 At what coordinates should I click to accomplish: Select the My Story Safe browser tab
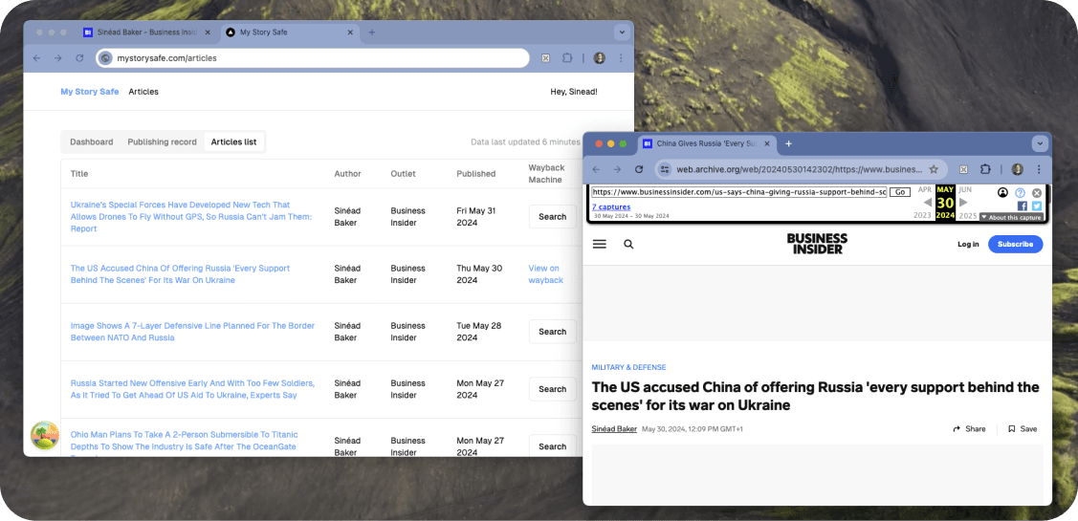tap(291, 33)
